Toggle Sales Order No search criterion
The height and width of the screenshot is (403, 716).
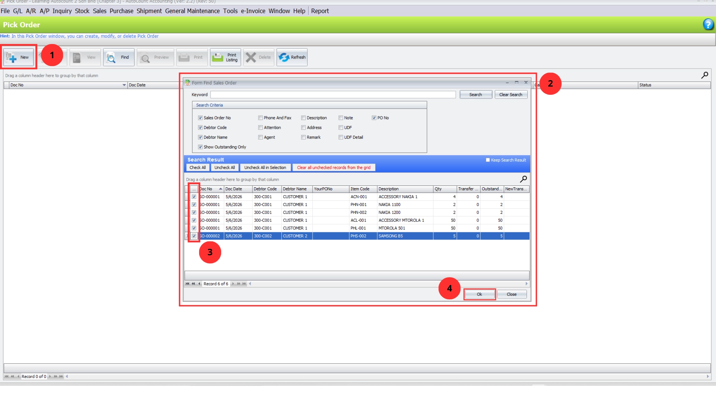[x=200, y=118]
